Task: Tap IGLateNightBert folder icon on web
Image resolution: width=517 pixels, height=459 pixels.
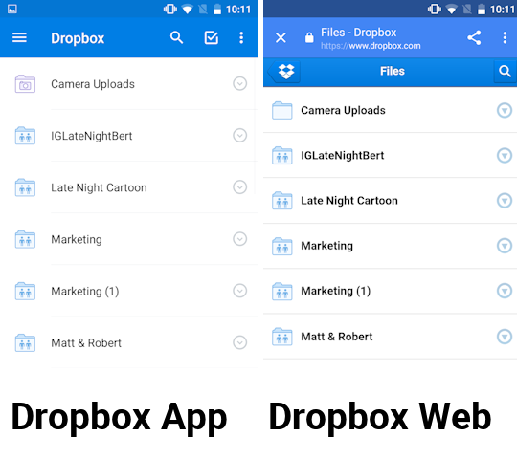Action: (x=281, y=156)
